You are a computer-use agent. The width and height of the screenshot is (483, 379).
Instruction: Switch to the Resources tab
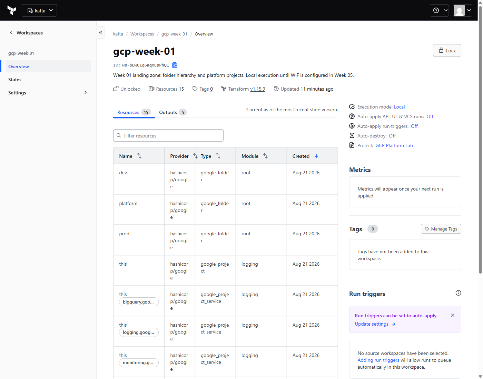pyautogui.click(x=134, y=112)
